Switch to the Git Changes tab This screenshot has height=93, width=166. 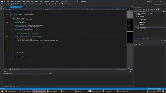click(146, 38)
